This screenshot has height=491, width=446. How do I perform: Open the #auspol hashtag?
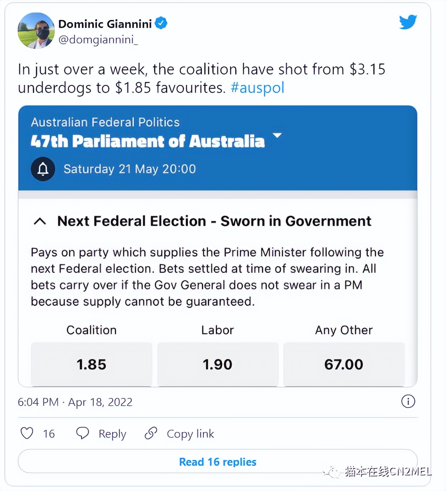[x=257, y=88]
